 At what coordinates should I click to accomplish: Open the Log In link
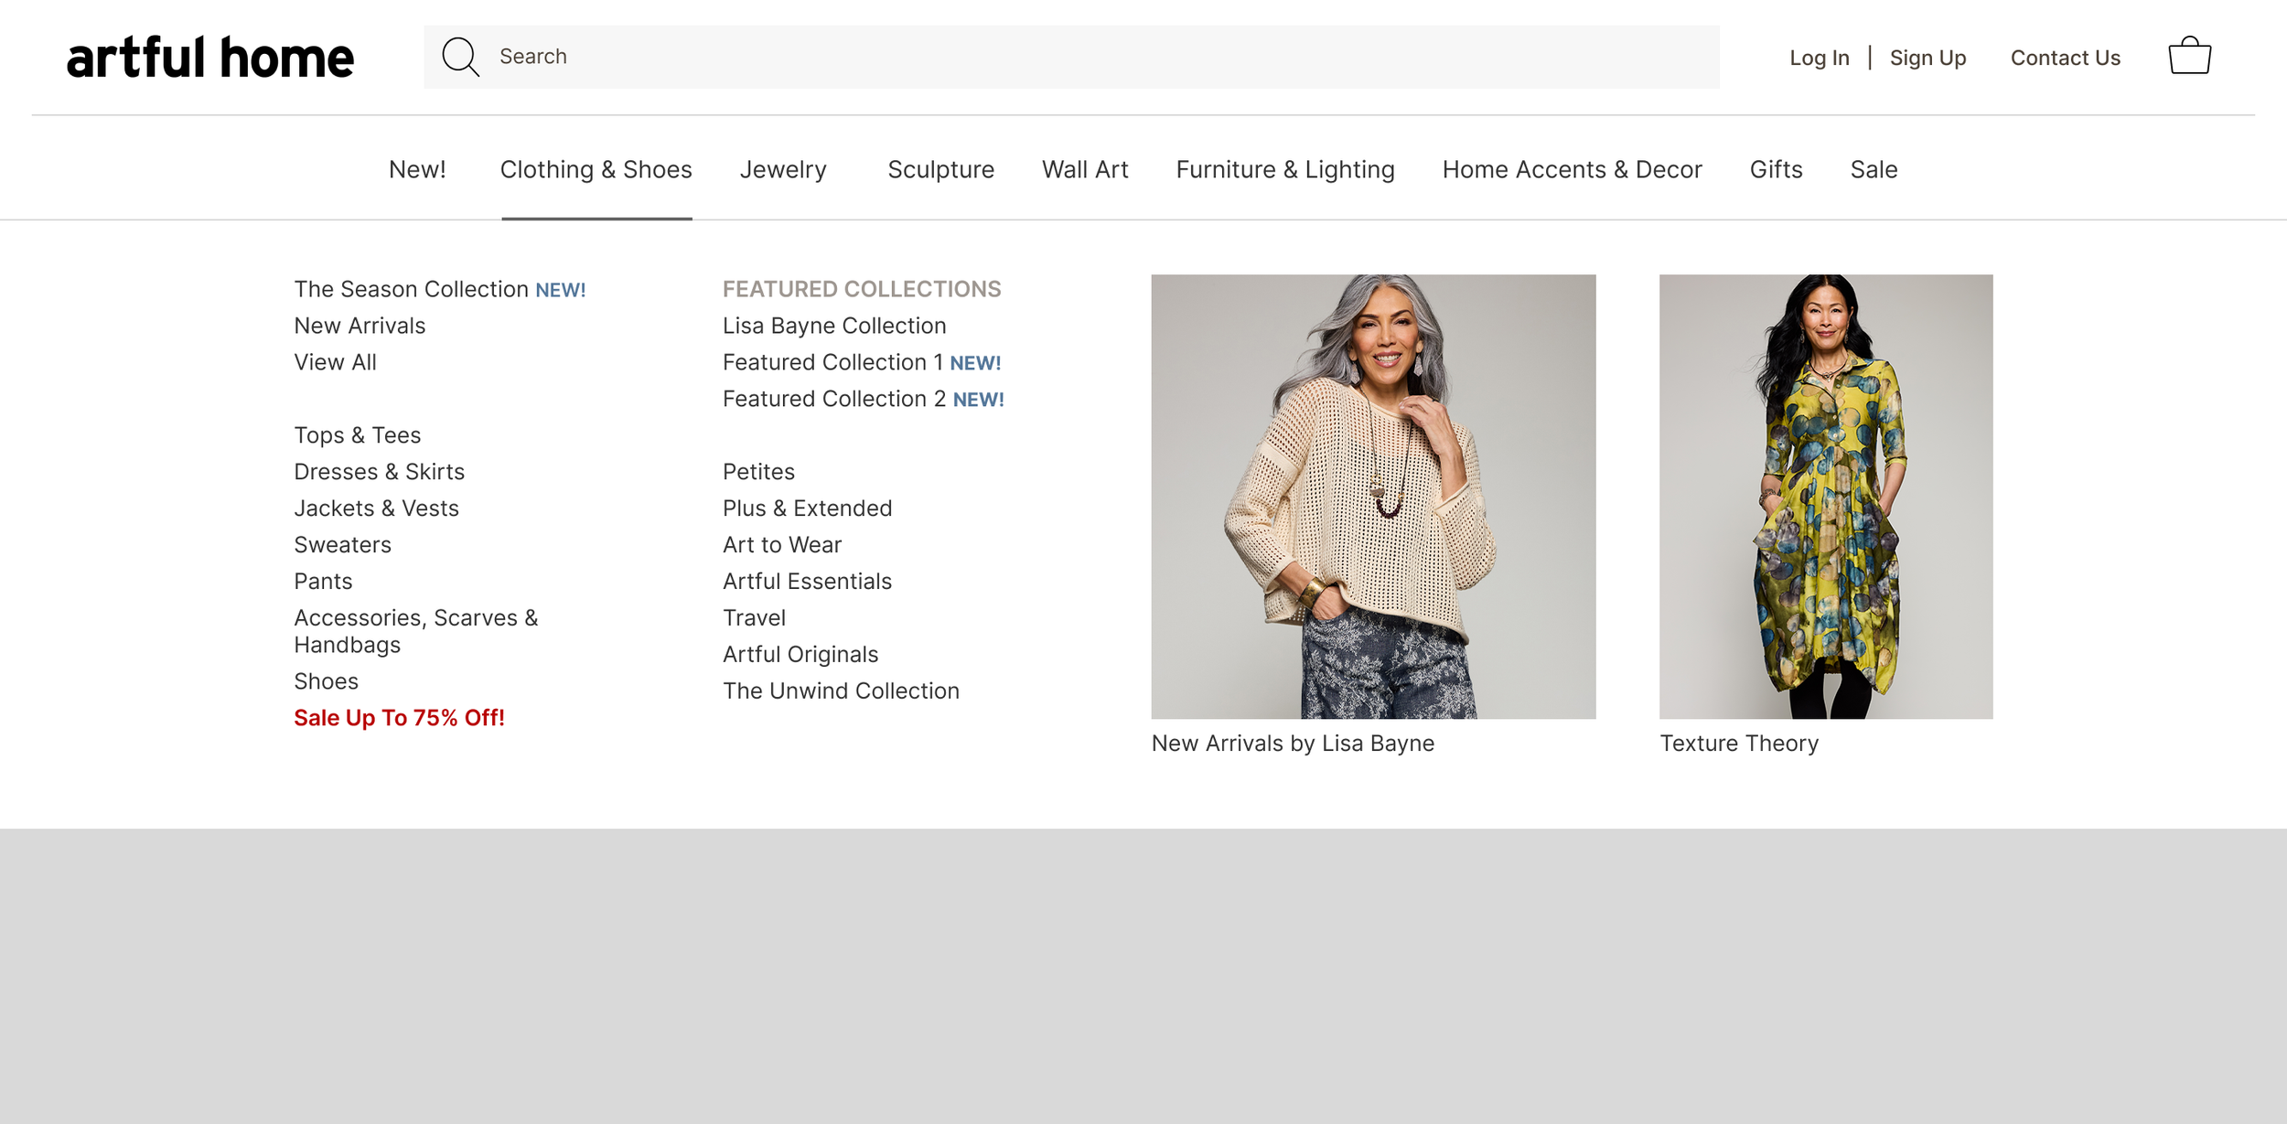point(1819,57)
